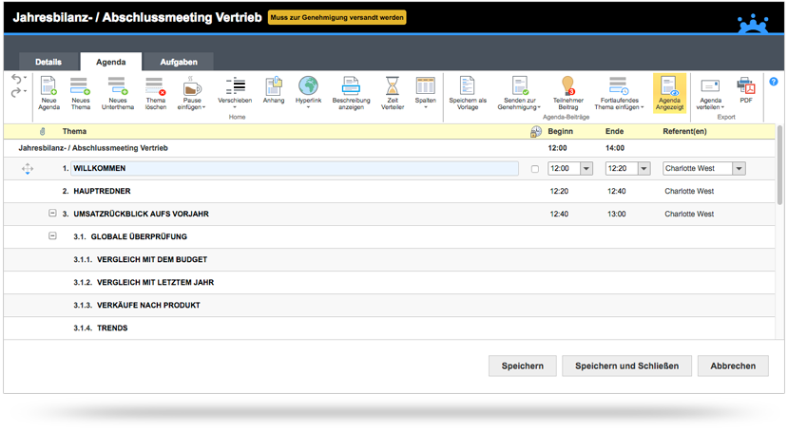Click Speichern und Schließen button

pos(626,365)
